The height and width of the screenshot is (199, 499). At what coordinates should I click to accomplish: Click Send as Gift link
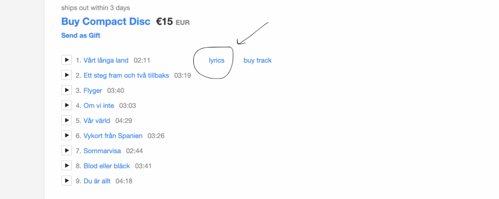(x=80, y=36)
